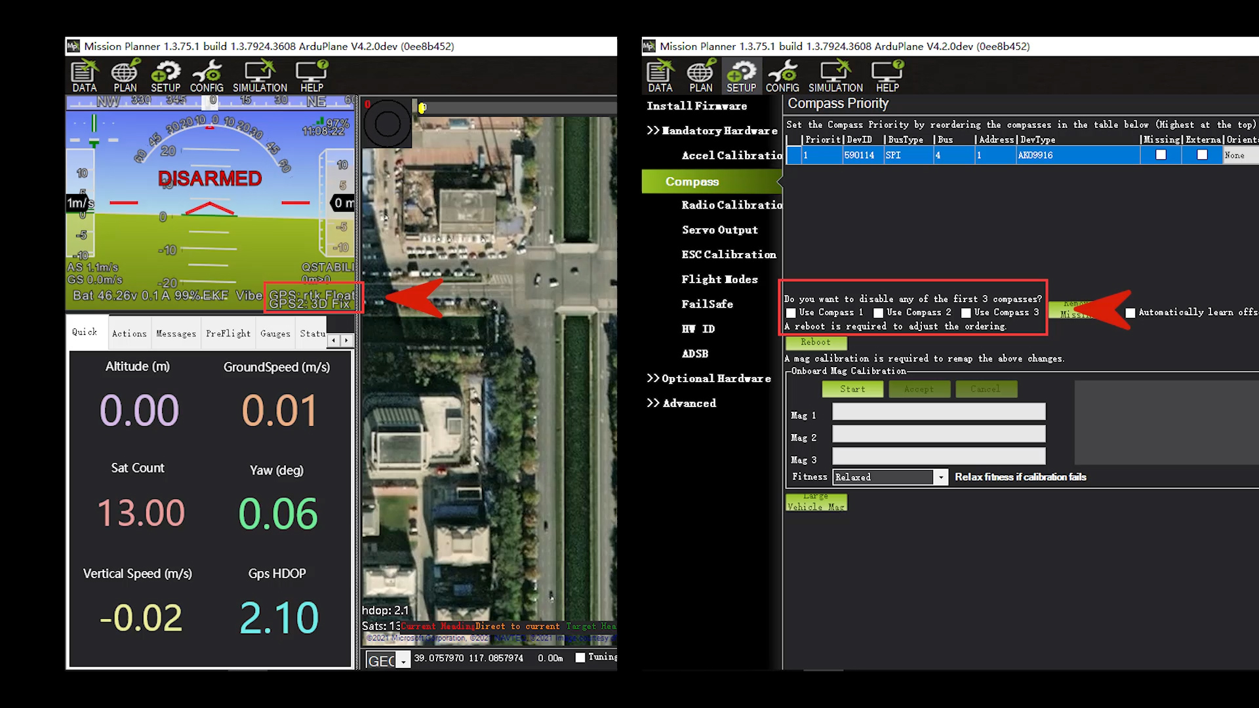1259x708 pixels.
Task: Click Mag 2 progress bar
Action: (939, 434)
